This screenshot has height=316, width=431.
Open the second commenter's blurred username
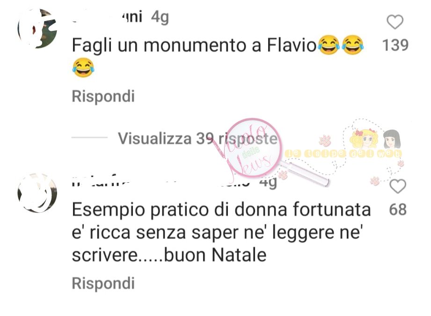[x=161, y=182]
